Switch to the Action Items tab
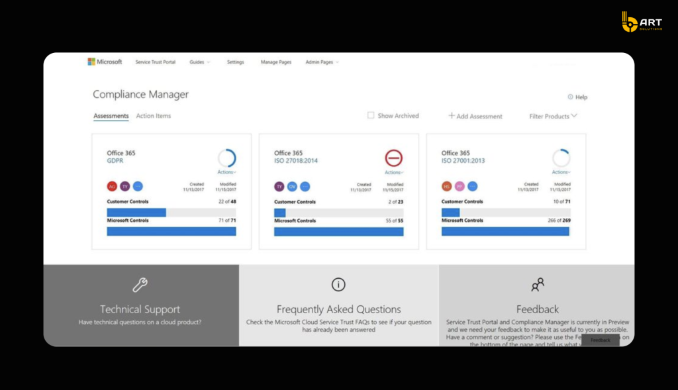Viewport: 678px width, 390px height. (154, 116)
